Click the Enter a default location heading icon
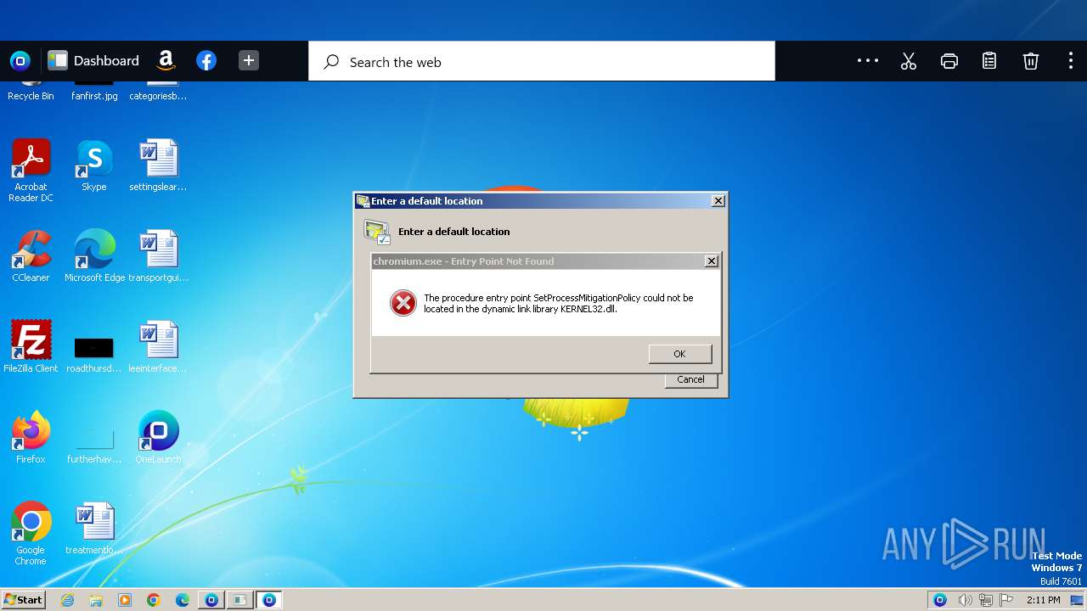The height and width of the screenshot is (611, 1087). point(377,232)
